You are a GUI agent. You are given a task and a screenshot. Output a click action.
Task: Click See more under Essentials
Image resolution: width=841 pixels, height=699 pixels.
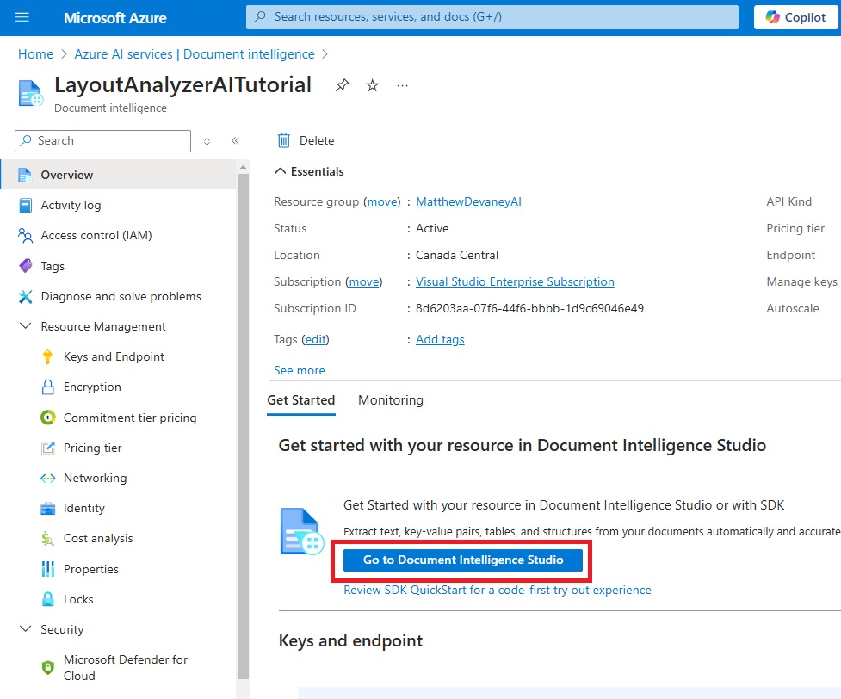coord(300,371)
